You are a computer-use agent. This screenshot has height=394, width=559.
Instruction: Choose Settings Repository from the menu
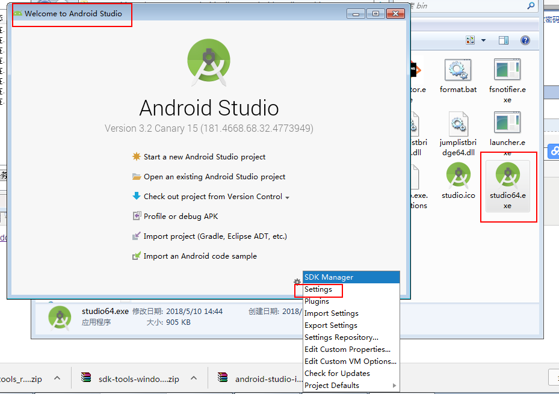tap(351, 337)
